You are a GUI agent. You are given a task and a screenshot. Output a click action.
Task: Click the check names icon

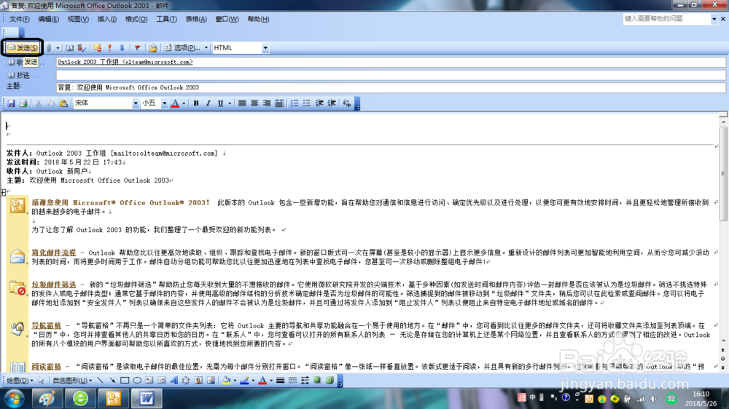point(82,48)
